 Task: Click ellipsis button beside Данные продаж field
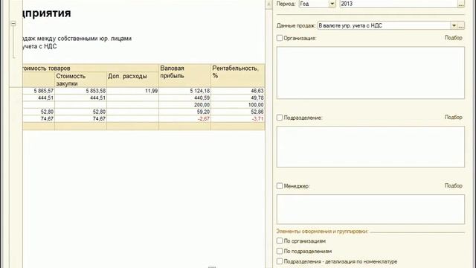pos(461,25)
